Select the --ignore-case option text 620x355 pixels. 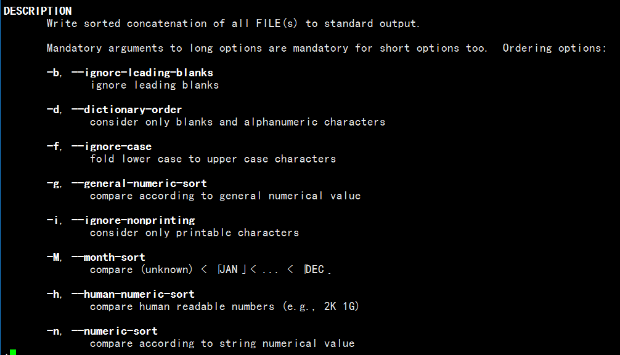click(112, 147)
